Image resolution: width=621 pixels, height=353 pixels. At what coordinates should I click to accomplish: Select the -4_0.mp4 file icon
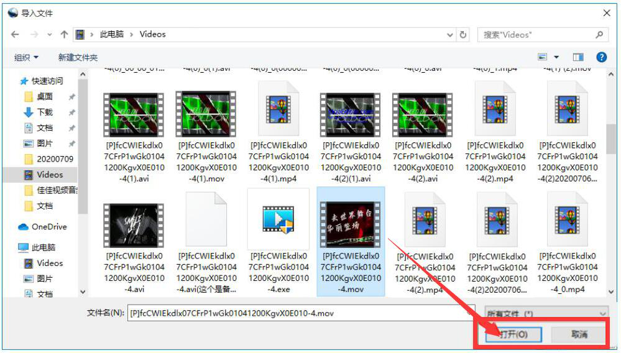(x=567, y=219)
